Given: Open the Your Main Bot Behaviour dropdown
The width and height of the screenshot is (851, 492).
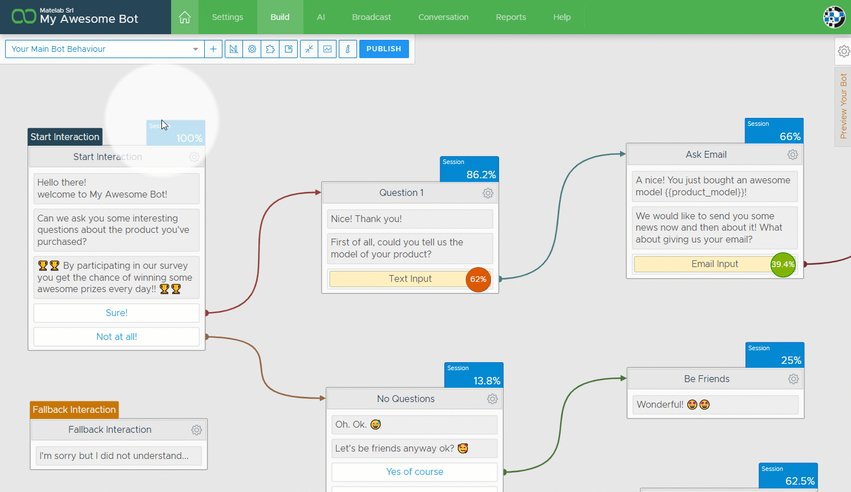Looking at the screenshot, I should tap(105, 49).
